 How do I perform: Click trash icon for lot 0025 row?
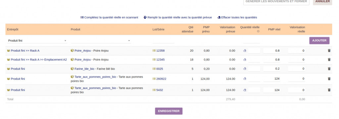(329, 69)
